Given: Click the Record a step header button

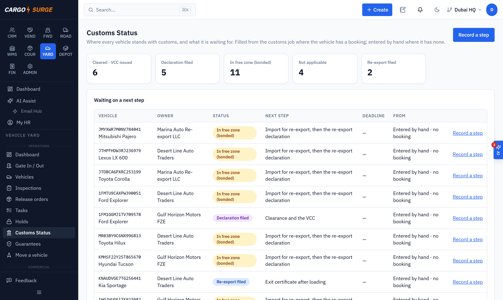Looking at the screenshot, I should (473, 35).
